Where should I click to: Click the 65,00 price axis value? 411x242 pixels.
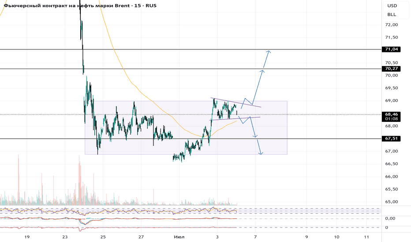tap(391, 202)
